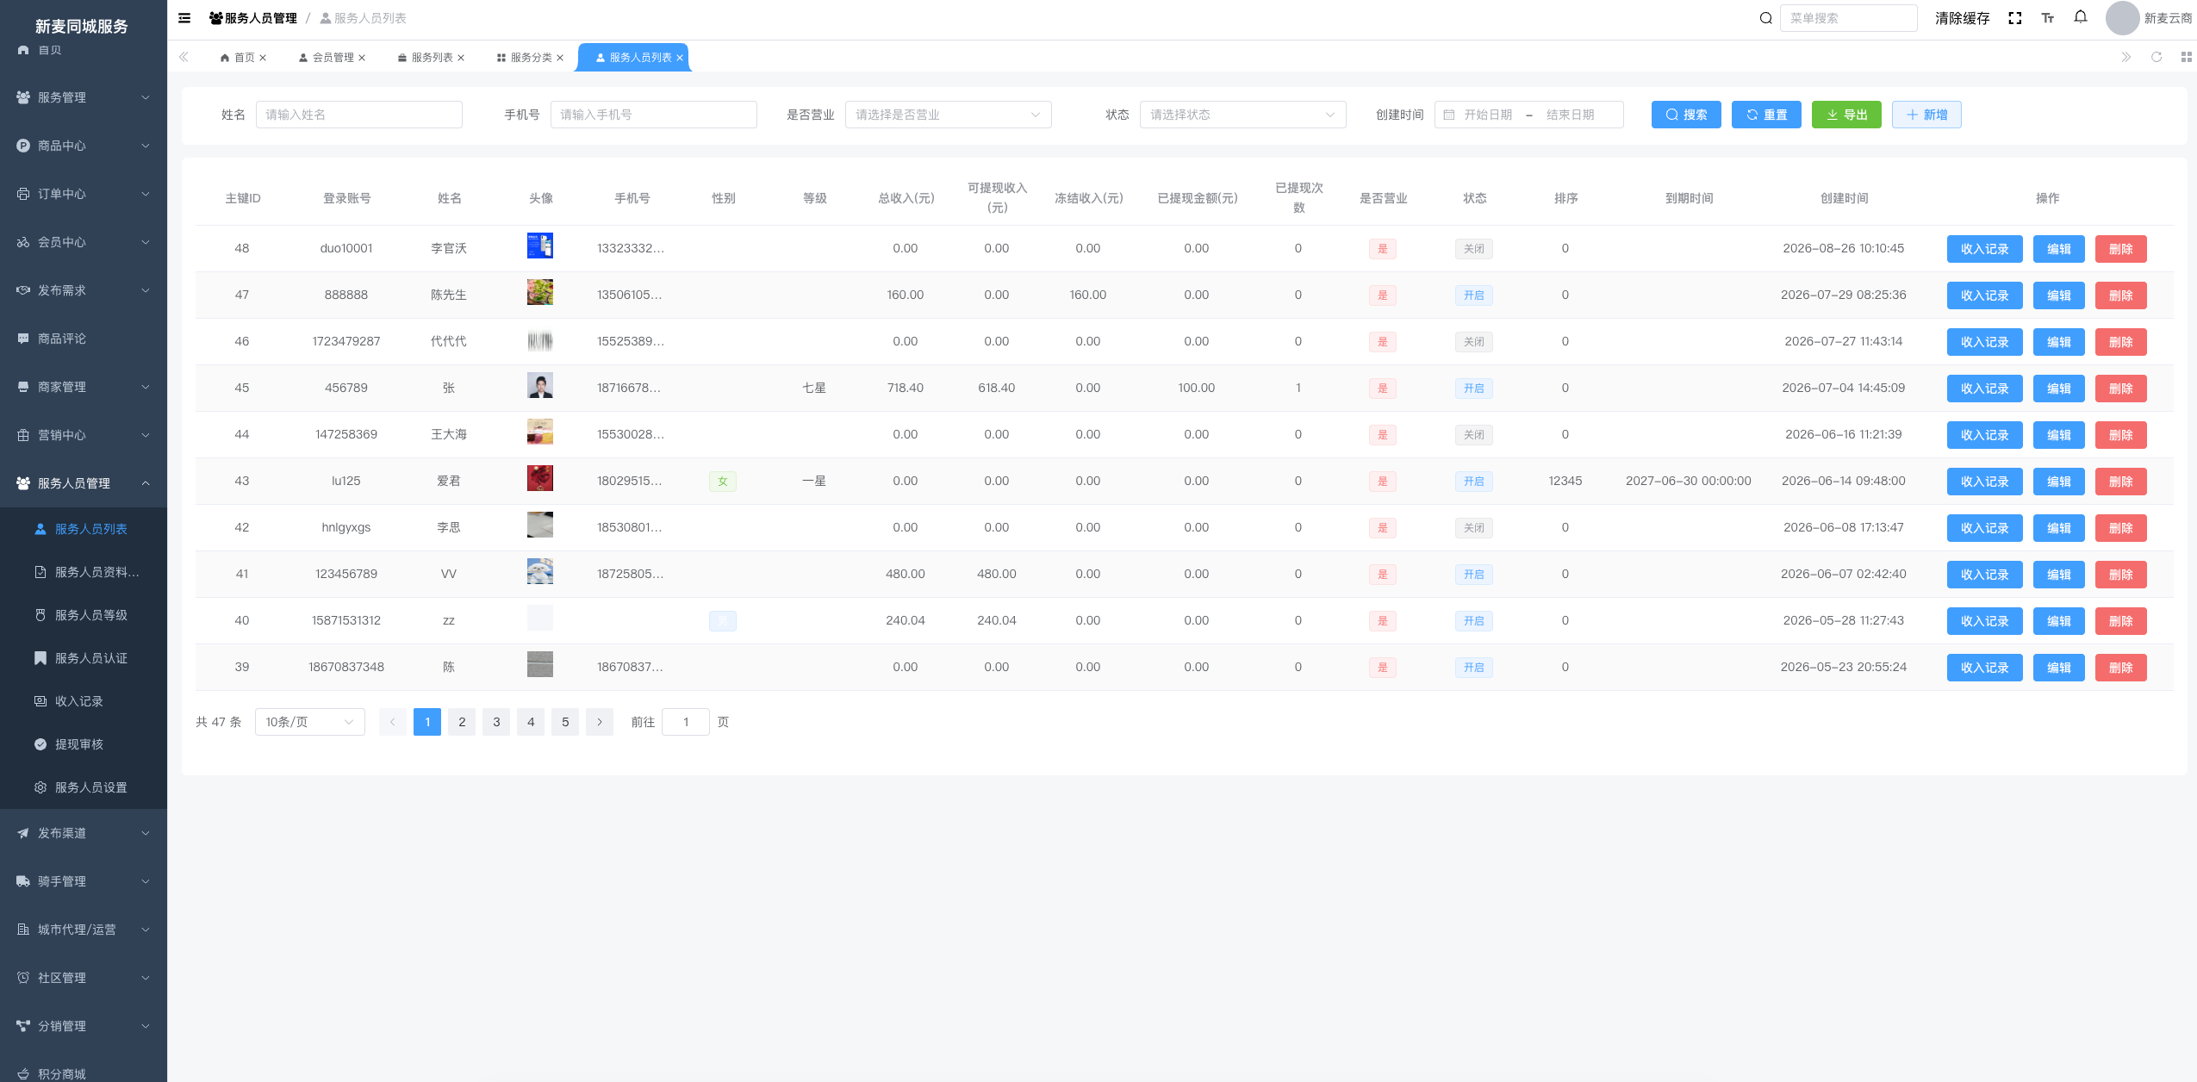Click the 重置 reset button
Viewport: 2197px width, 1082px height.
pos(1766,115)
